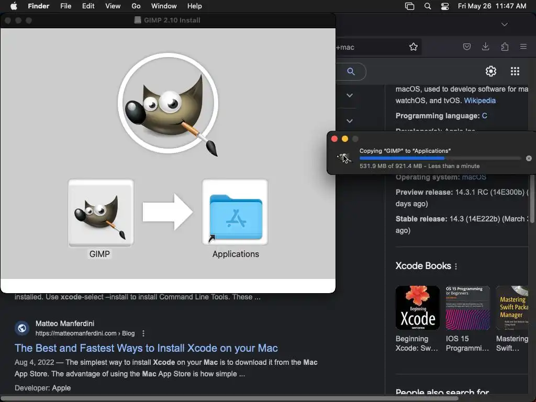Expand the first chevron beside search results
536x402 pixels.
coord(349,95)
